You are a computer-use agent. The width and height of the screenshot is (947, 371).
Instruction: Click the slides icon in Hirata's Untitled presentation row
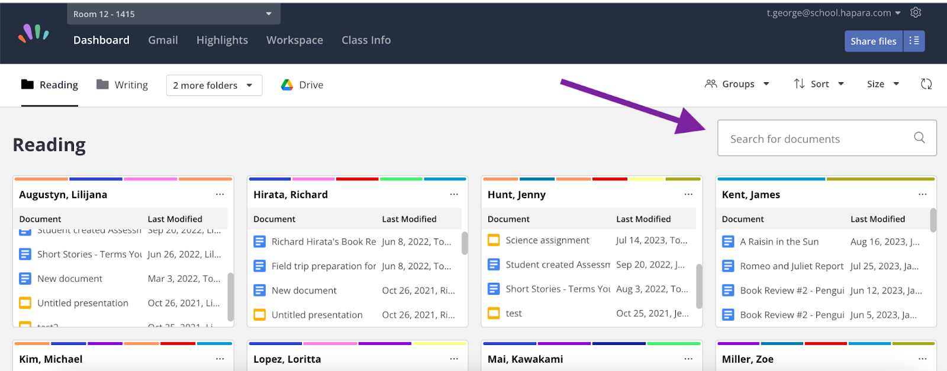tap(259, 315)
